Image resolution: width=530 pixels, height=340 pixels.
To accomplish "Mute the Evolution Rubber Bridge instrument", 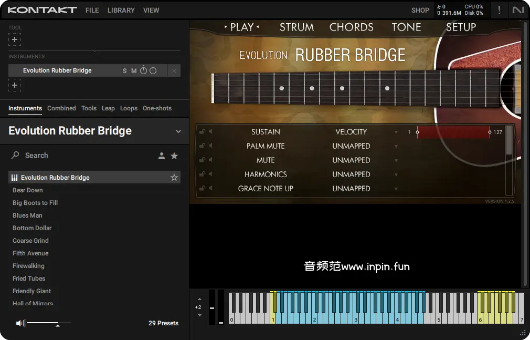I will tap(134, 71).
